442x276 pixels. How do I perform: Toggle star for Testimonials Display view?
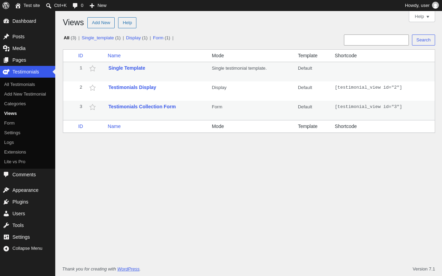pos(93,88)
